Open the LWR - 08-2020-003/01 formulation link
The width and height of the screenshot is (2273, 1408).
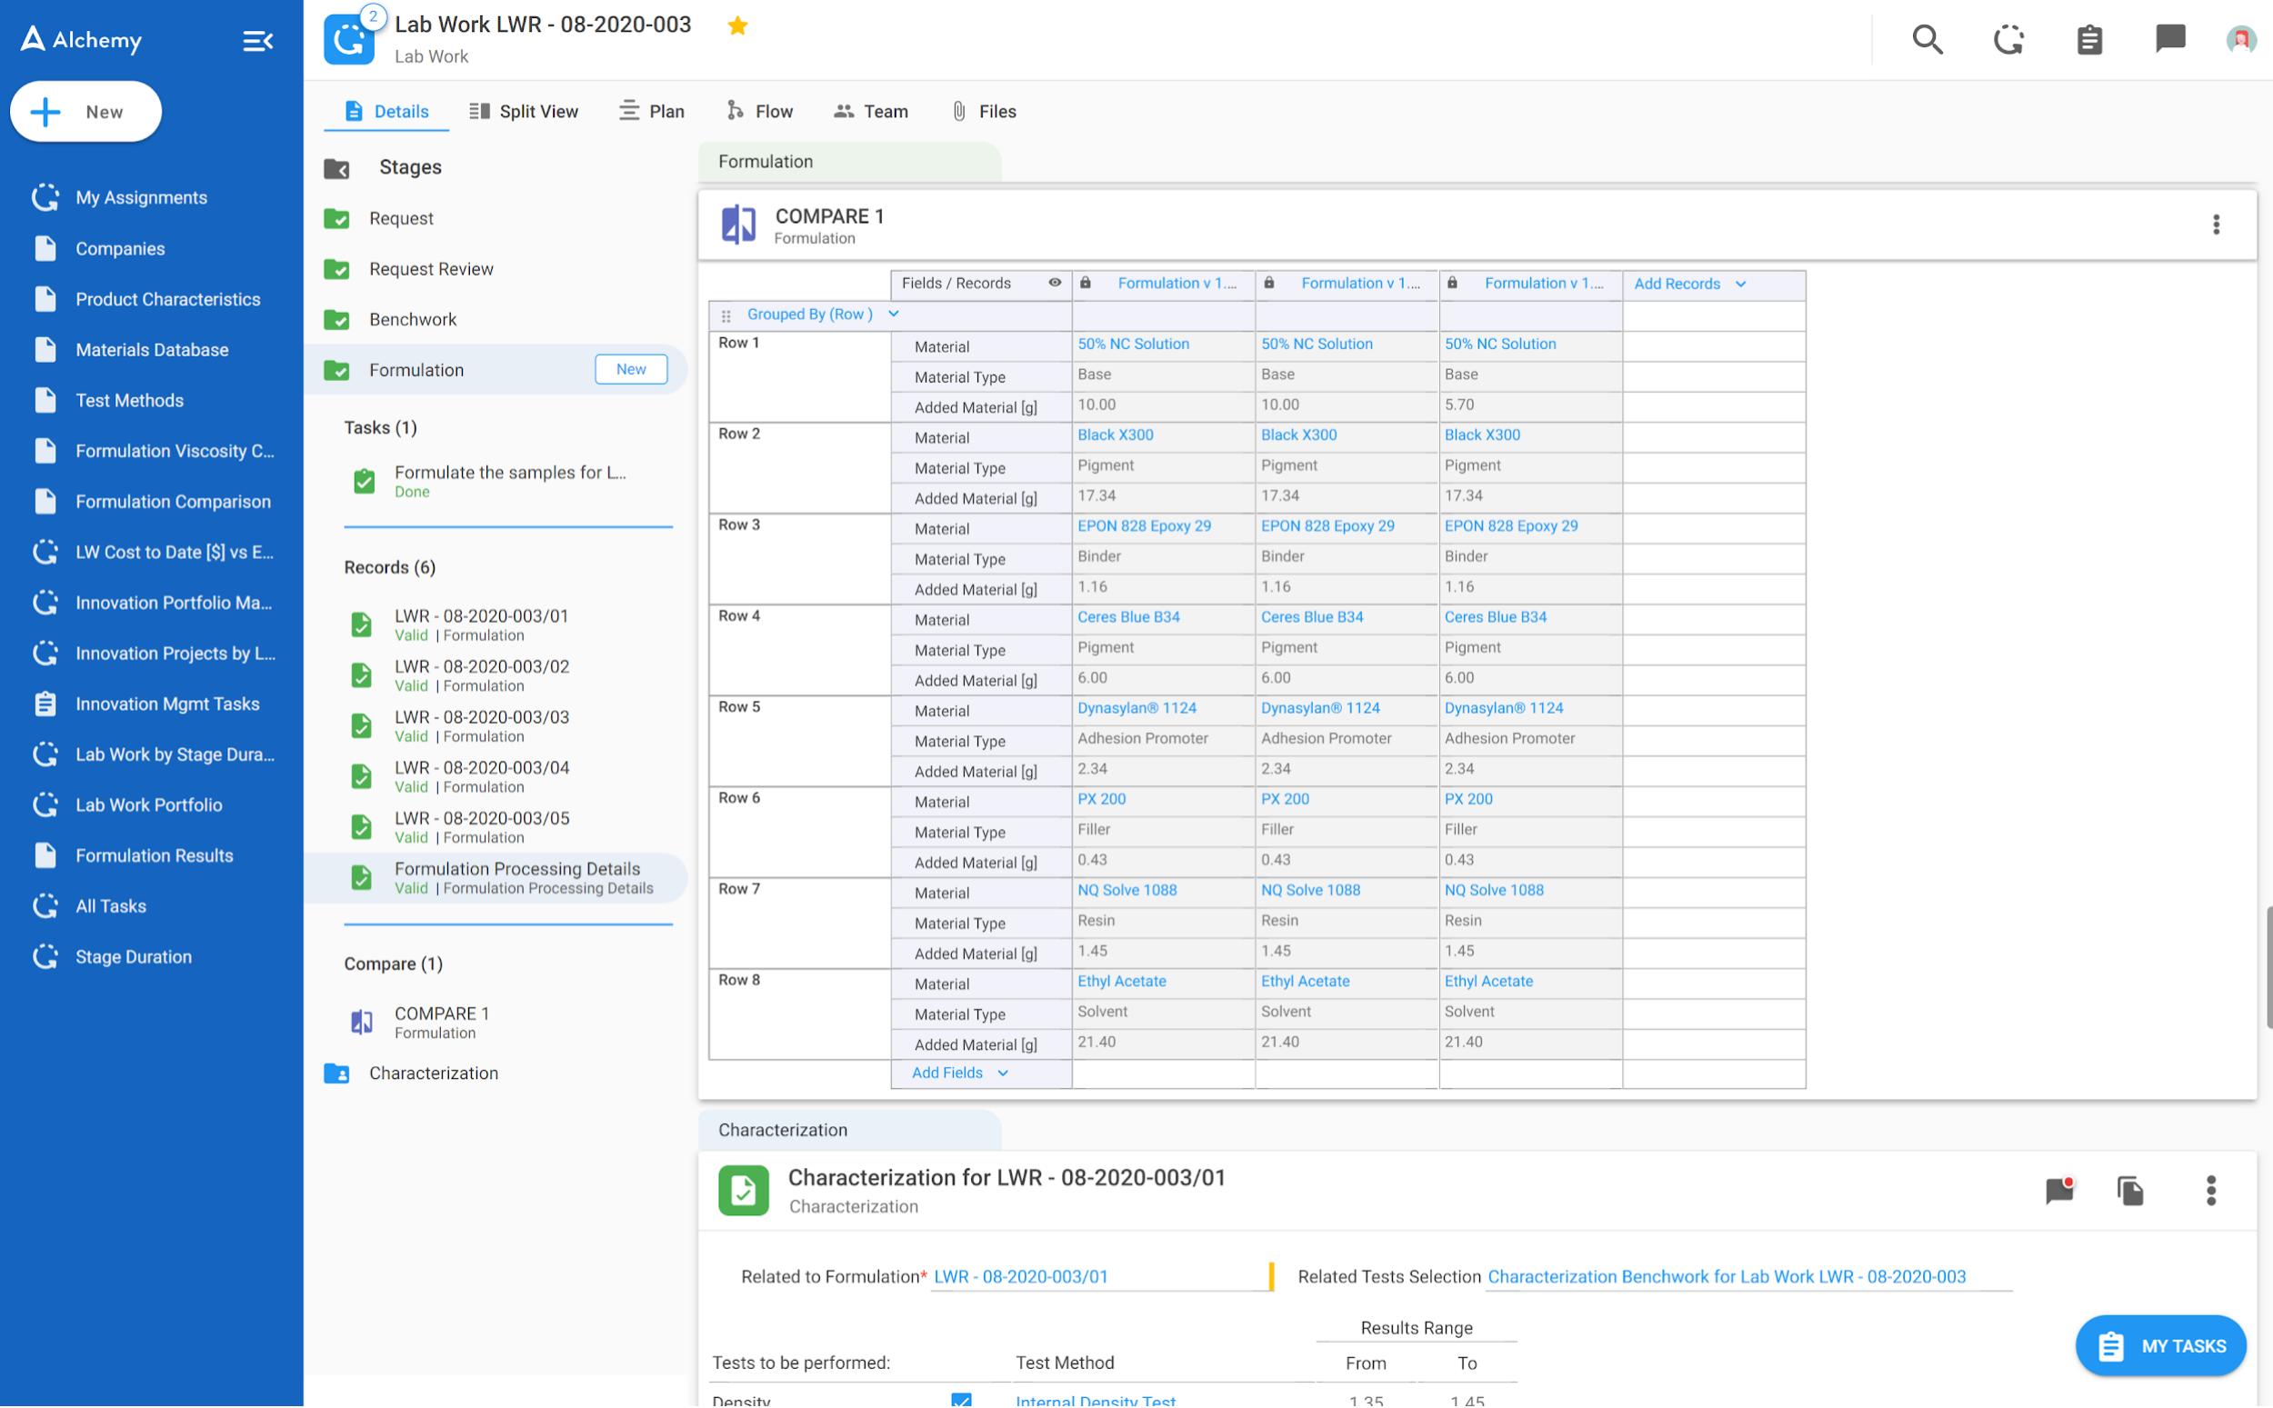(1020, 1277)
